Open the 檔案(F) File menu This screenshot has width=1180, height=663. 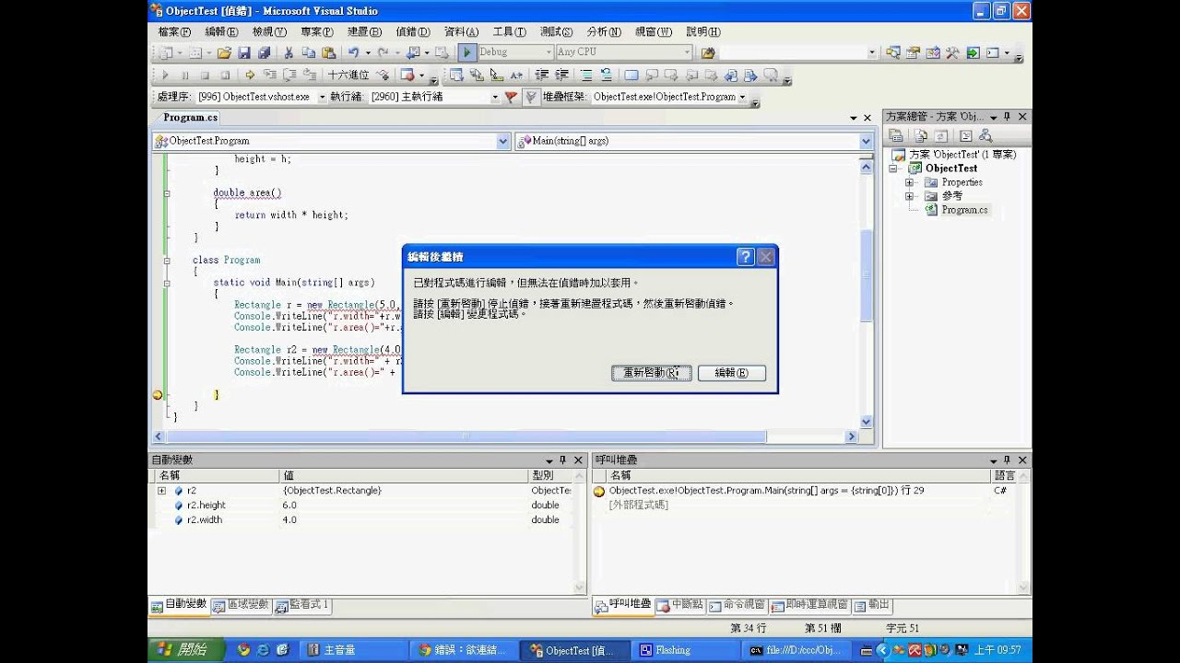pos(174,31)
